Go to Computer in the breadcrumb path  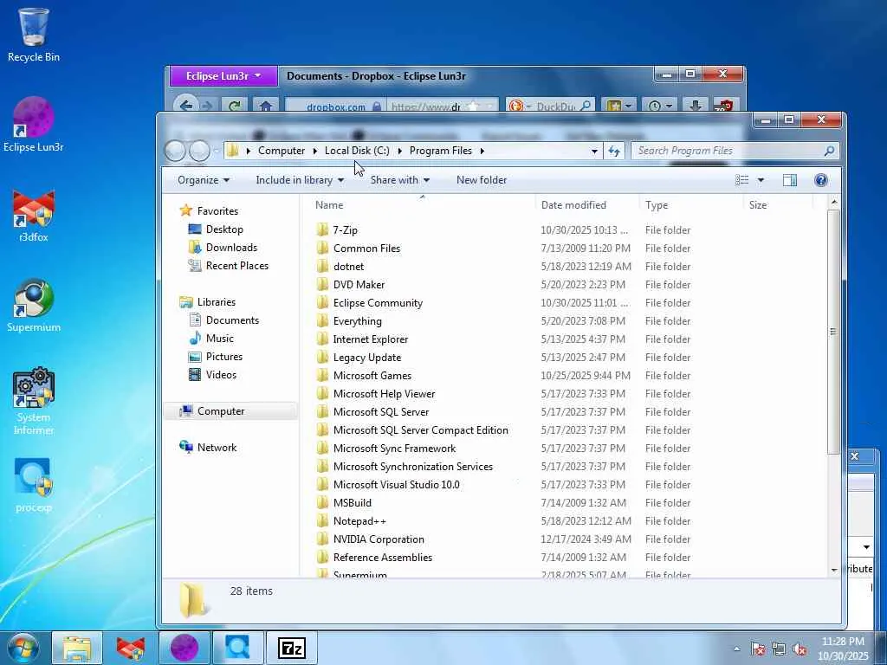[x=282, y=151]
